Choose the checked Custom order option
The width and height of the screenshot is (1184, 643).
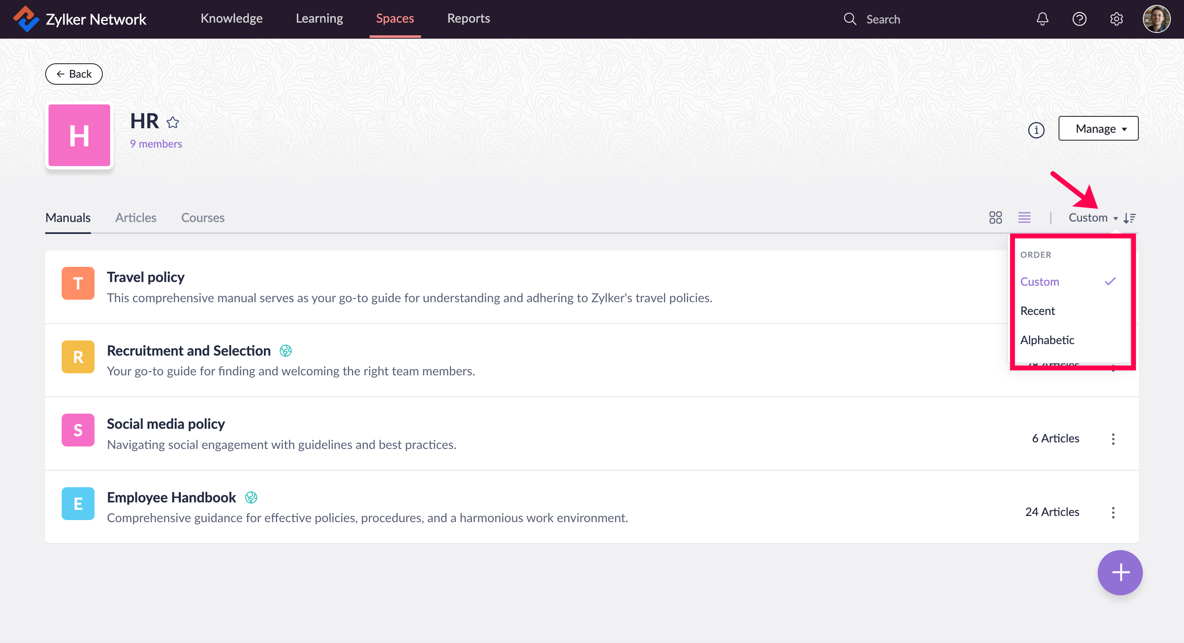1040,281
